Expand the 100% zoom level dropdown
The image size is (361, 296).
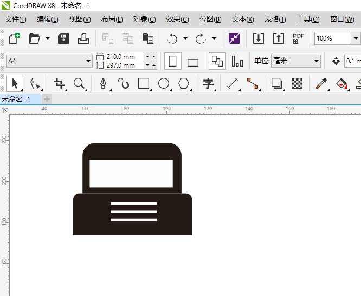tap(356, 38)
